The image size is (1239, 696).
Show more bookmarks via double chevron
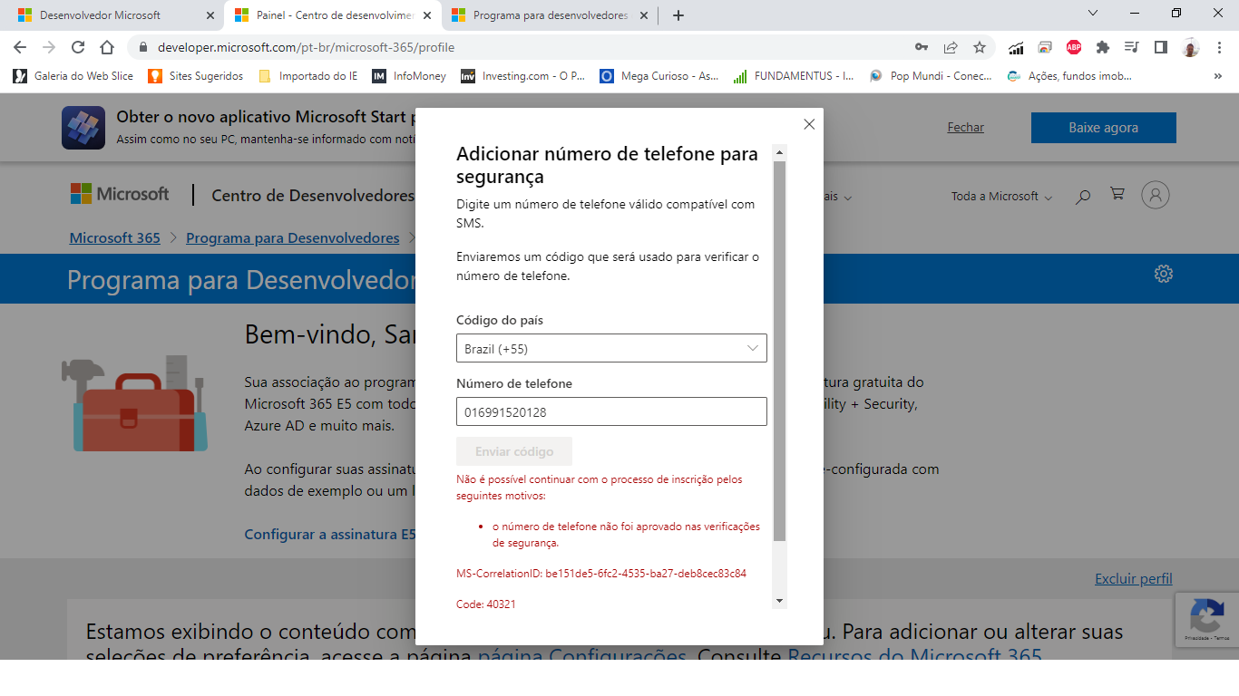(1218, 76)
